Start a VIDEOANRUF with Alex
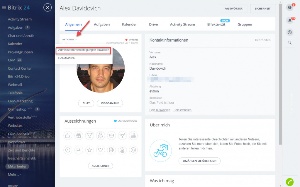Screen dimensions: 300x187 point(110,103)
